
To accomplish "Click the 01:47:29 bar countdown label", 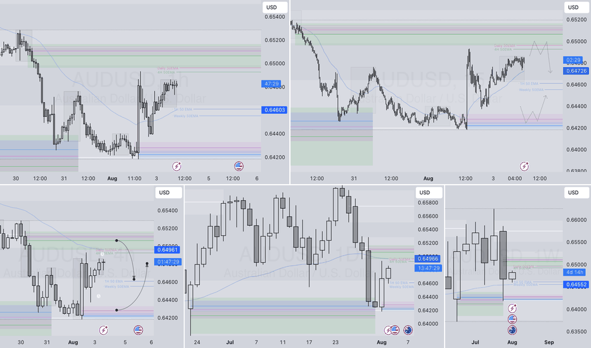I will [169, 262].
